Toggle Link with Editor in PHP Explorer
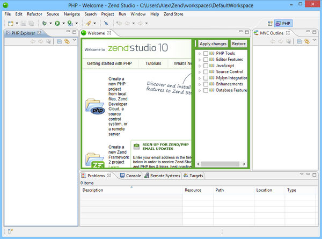 click(67, 41)
